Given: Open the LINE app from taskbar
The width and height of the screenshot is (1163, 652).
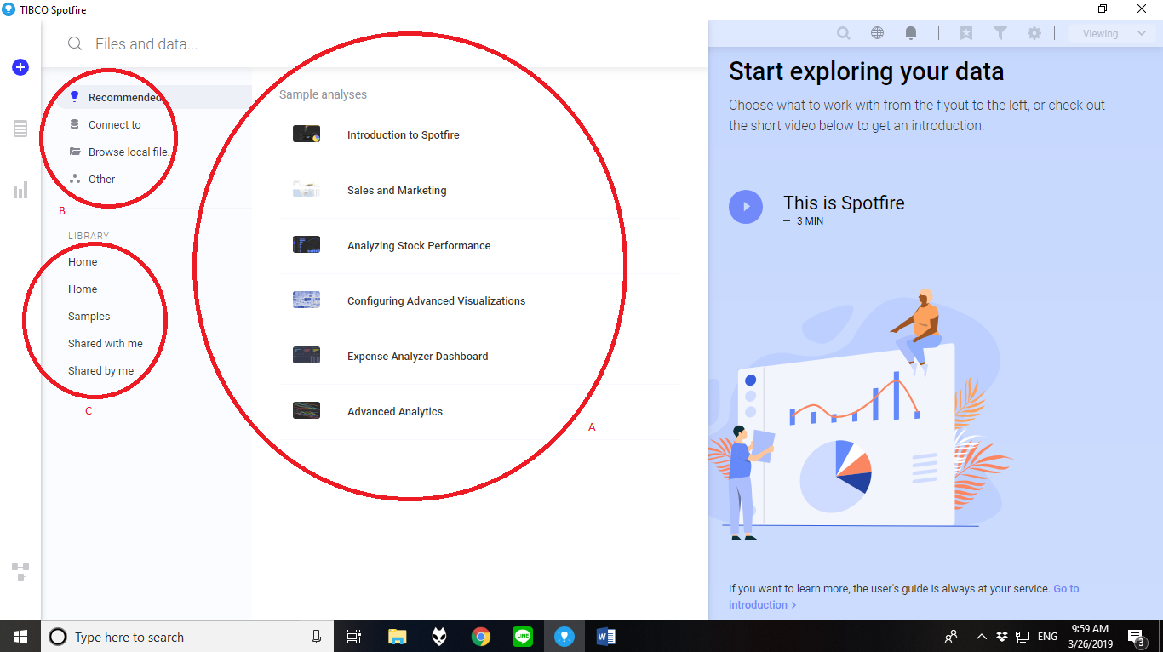Looking at the screenshot, I should 523,636.
